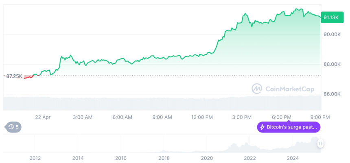Click the 90.00K price axis label
The image size is (350, 163).
tap(332, 35)
